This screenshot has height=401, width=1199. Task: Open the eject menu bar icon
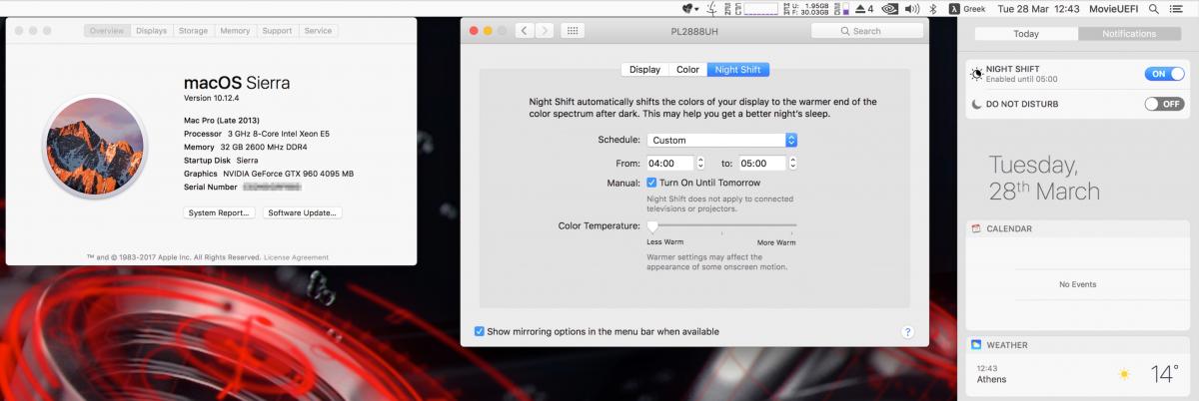coord(864,8)
